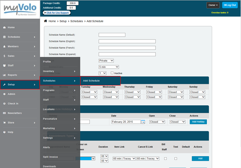Click the Home icon in sidebar
241x168 pixels.
4,27
